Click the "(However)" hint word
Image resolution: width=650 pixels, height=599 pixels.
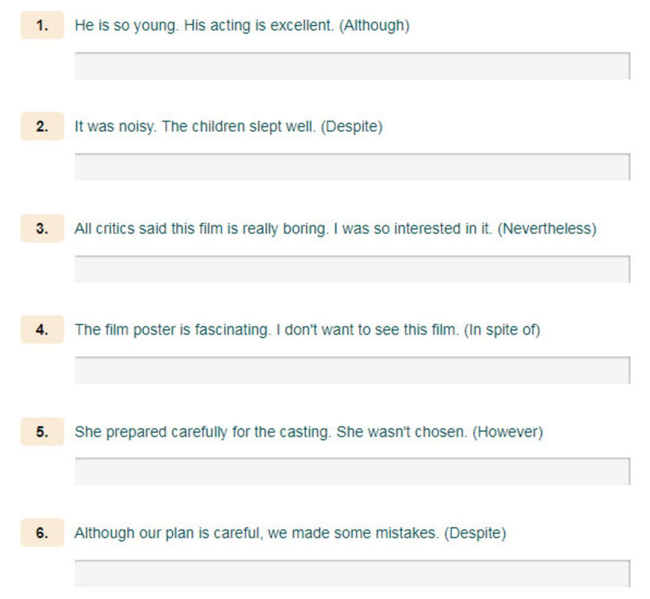(507, 432)
